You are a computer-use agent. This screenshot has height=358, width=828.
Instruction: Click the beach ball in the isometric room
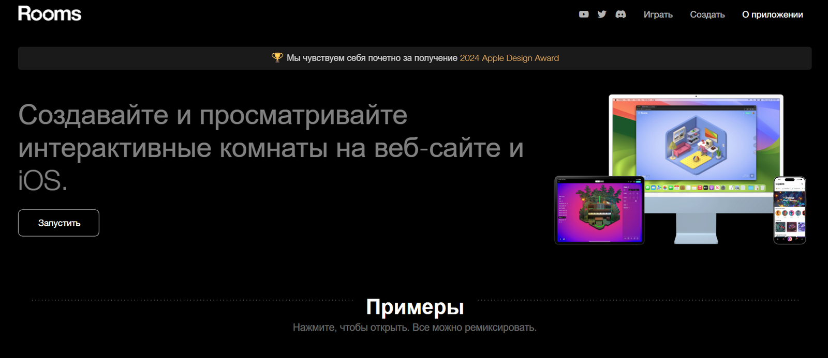(696, 159)
